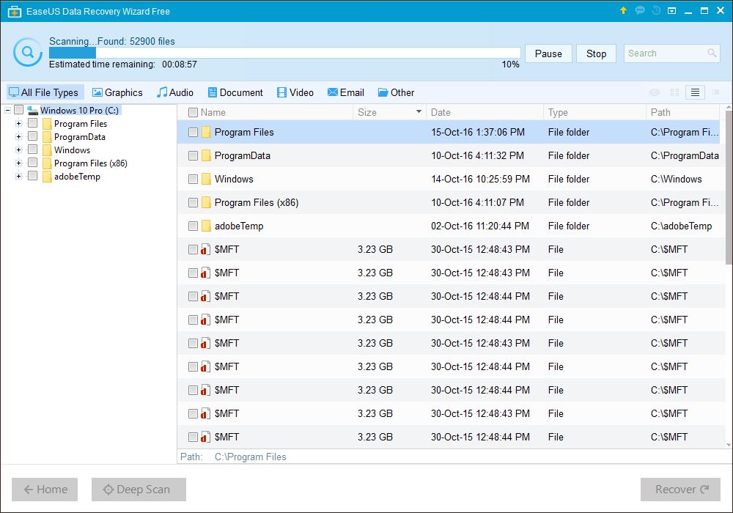Screen dimensions: 733x513
Task: Expand the Program Files tree node
Action: (19, 124)
